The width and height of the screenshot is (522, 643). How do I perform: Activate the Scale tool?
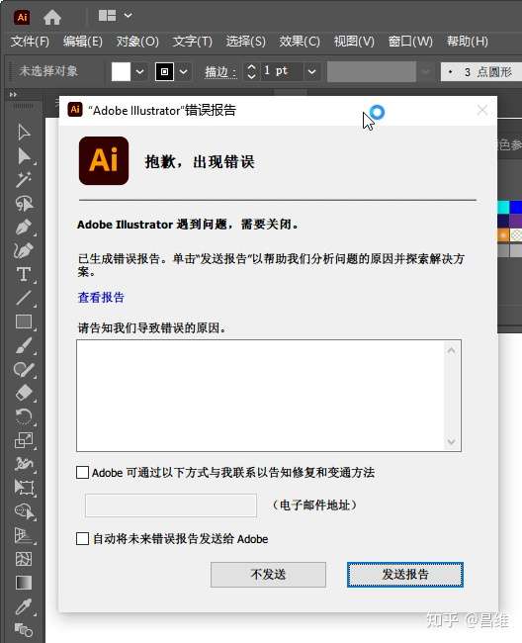(x=24, y=440)
